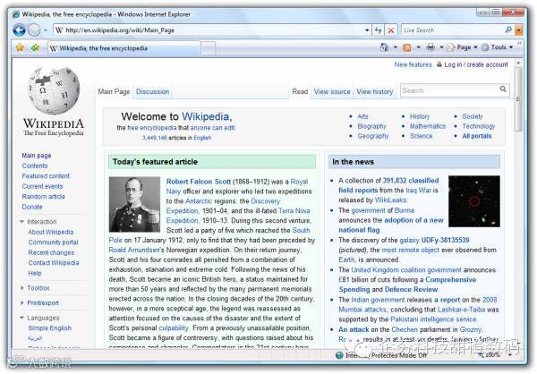This screenshot has width=537, height=374.
Task: Click the Refresh page icon
Action: 378,30
